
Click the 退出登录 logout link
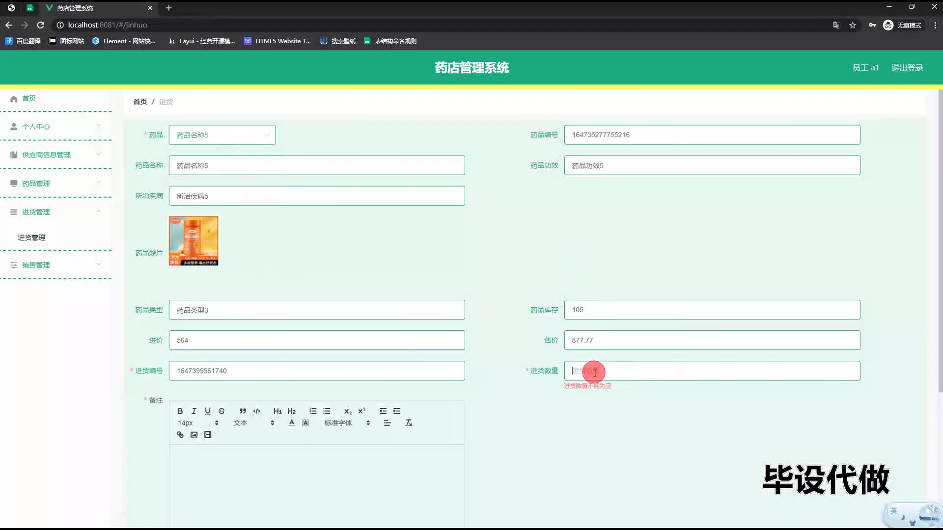click(907, 68)
